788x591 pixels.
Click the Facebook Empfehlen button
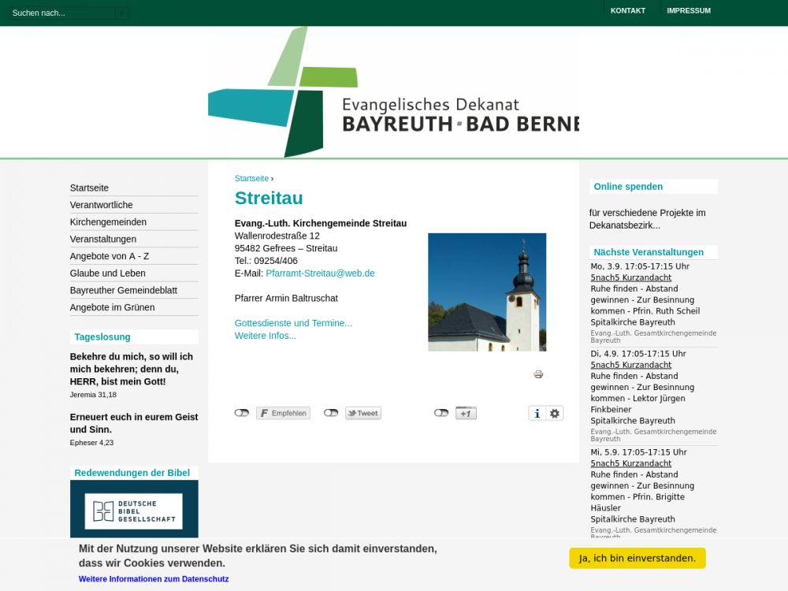283,413
